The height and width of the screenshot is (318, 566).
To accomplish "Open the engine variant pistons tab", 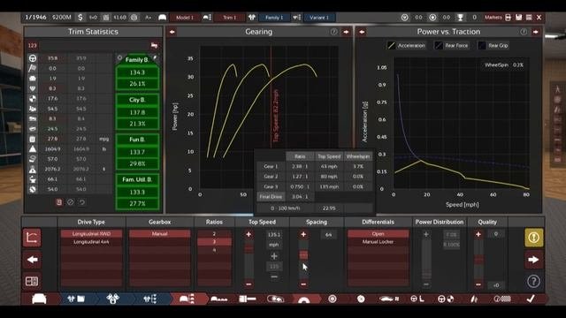I will click(113, 299).
